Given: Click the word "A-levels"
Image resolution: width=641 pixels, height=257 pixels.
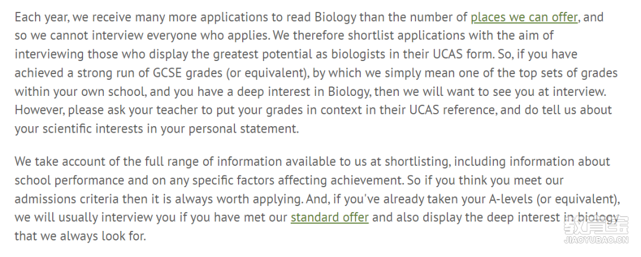Looking at the screenshot, I should point(511,198).
